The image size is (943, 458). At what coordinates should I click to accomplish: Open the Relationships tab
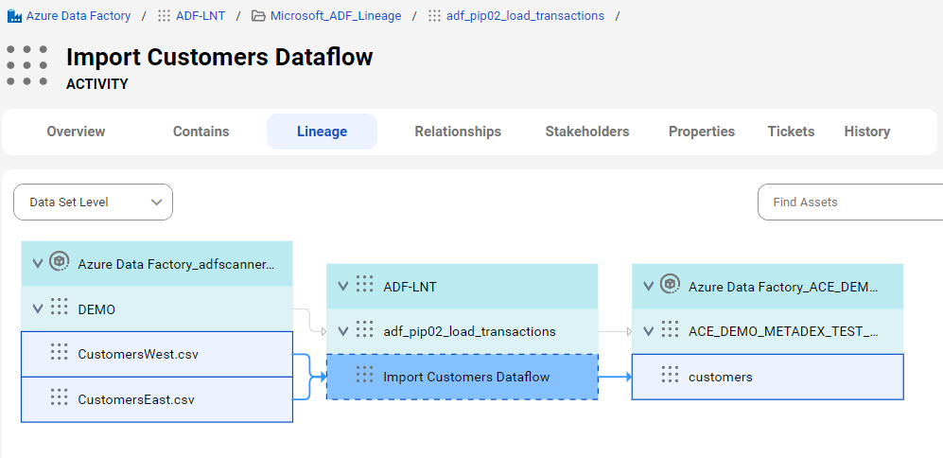point(458,132)
